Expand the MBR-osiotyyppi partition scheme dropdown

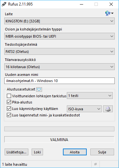point(59,36)
